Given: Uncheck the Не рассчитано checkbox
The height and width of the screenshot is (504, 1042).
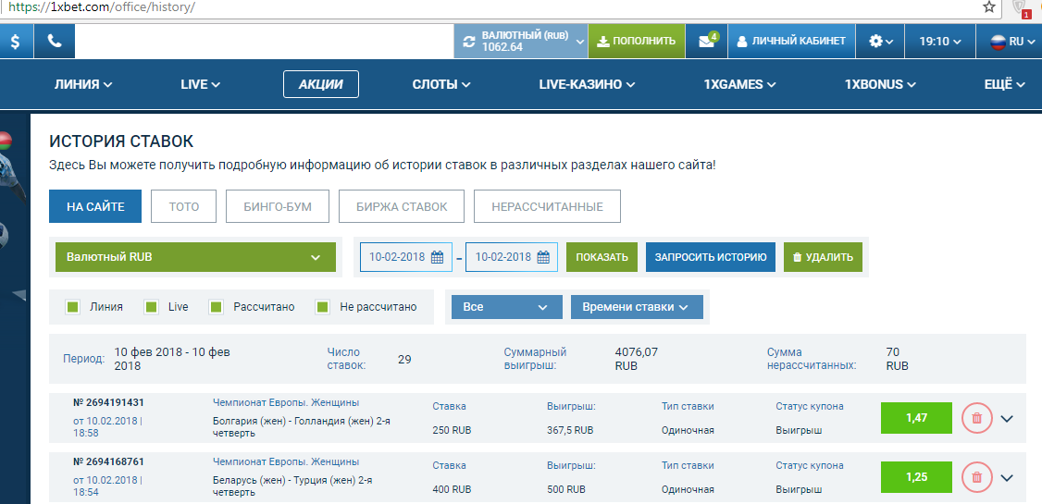Looking at the screenshot, I should (x=323, y=307).
